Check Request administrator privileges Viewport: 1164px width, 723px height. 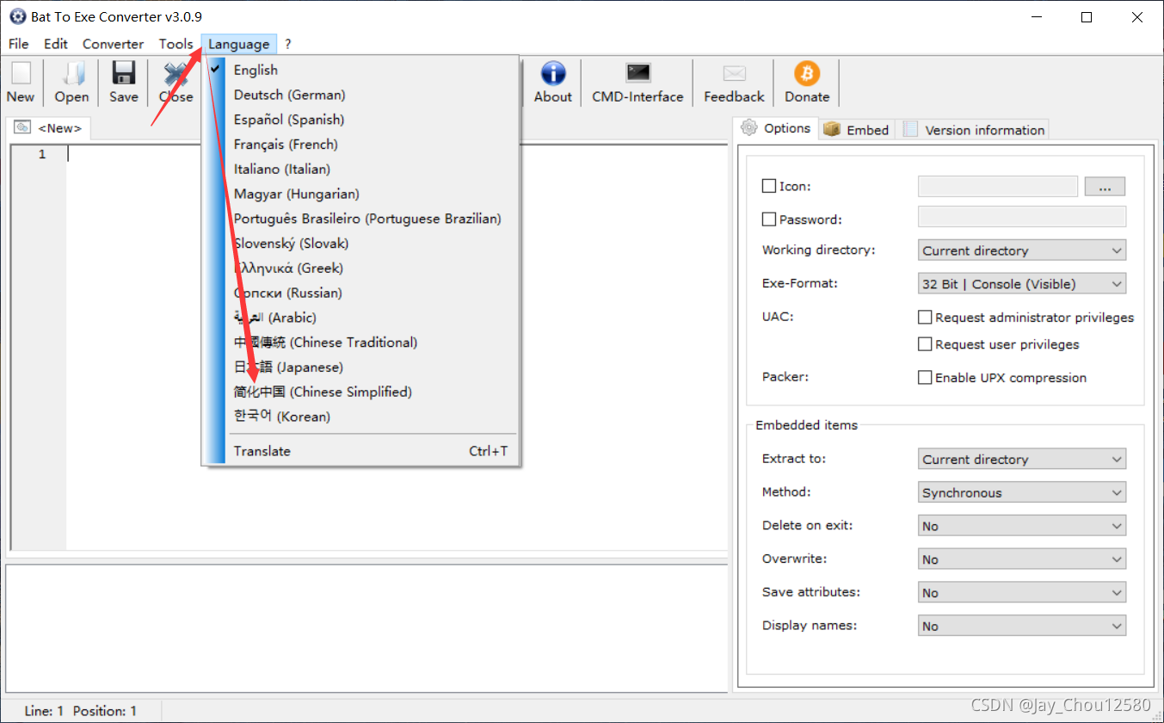pos(925,318)
